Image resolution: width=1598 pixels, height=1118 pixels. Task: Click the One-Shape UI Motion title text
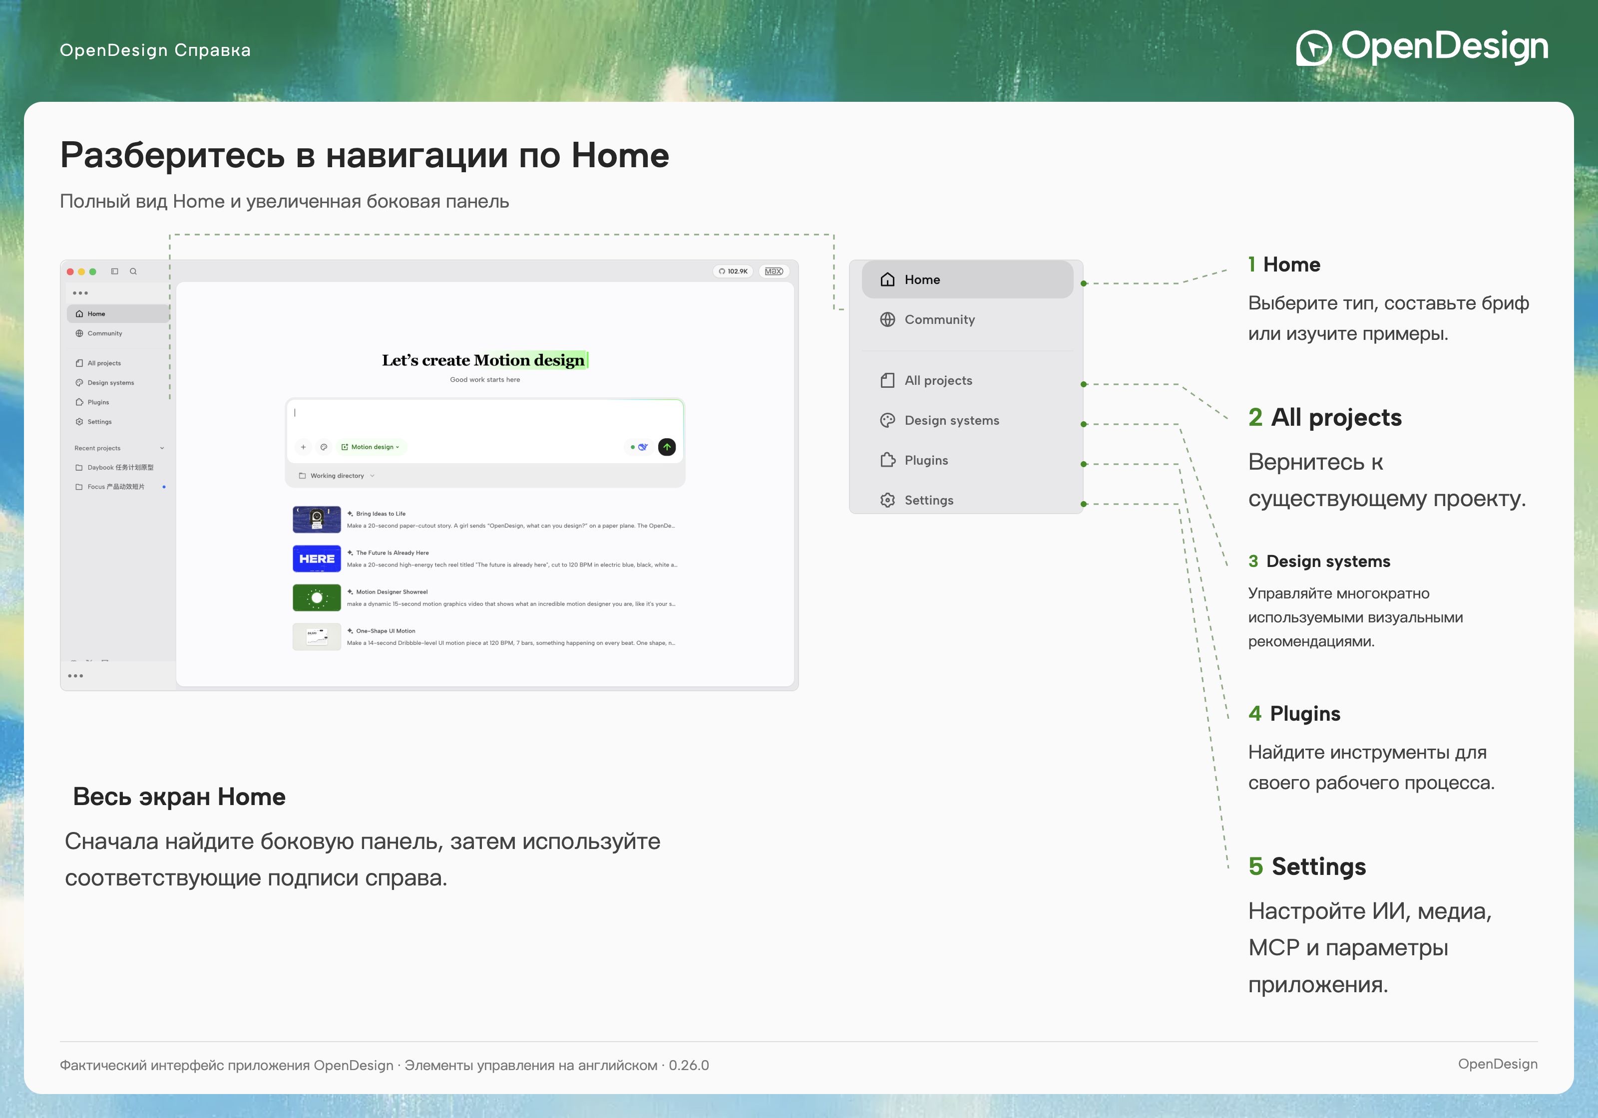pos(386,631)
